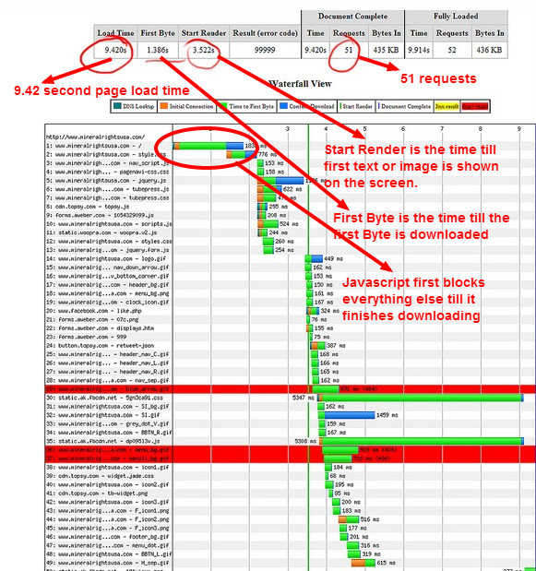This screenshot has height=571, width=536.
Task: Click the yellow 3xx result legend box
Action: pos(447,106)
